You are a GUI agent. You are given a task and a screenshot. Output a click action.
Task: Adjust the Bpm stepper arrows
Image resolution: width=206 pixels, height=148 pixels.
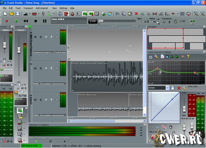coord(148,21)
